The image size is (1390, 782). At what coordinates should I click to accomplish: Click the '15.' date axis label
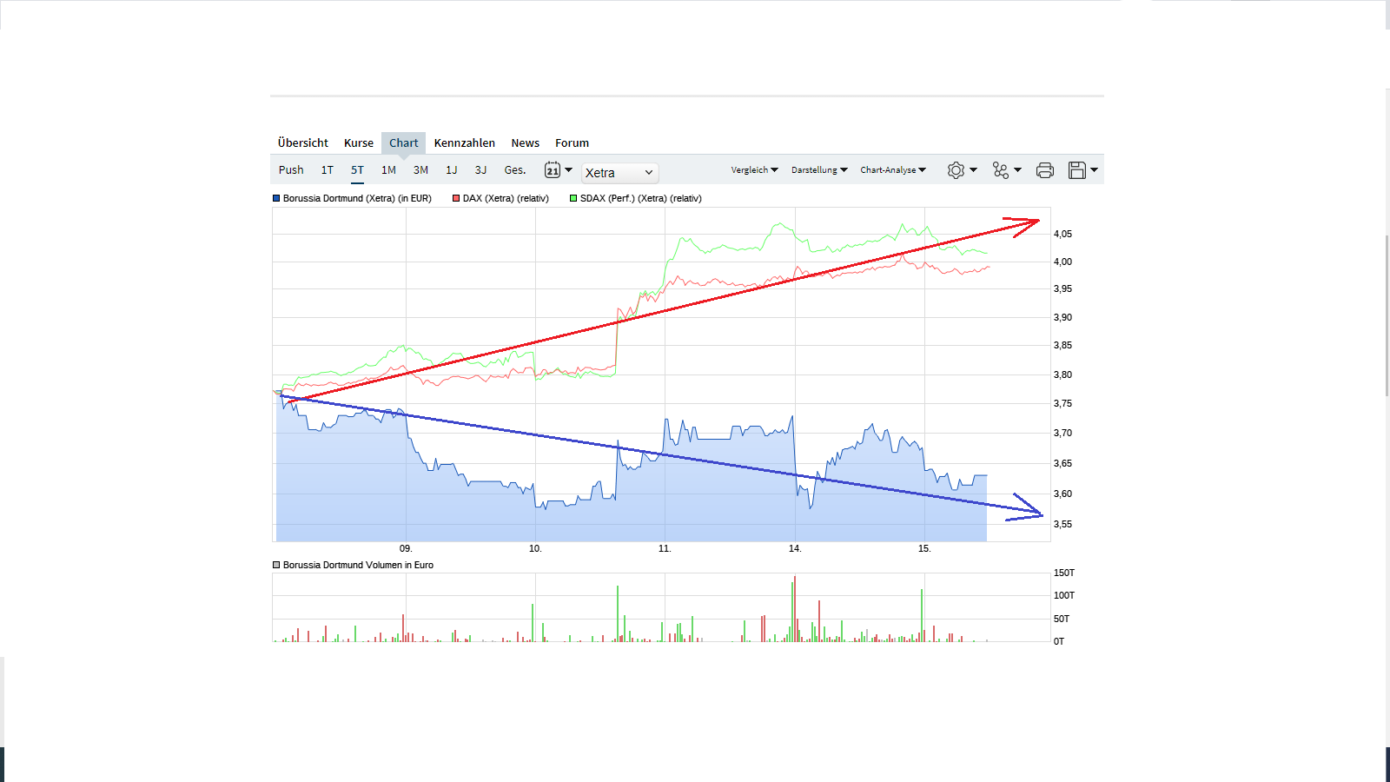click(x=924, y=548)
